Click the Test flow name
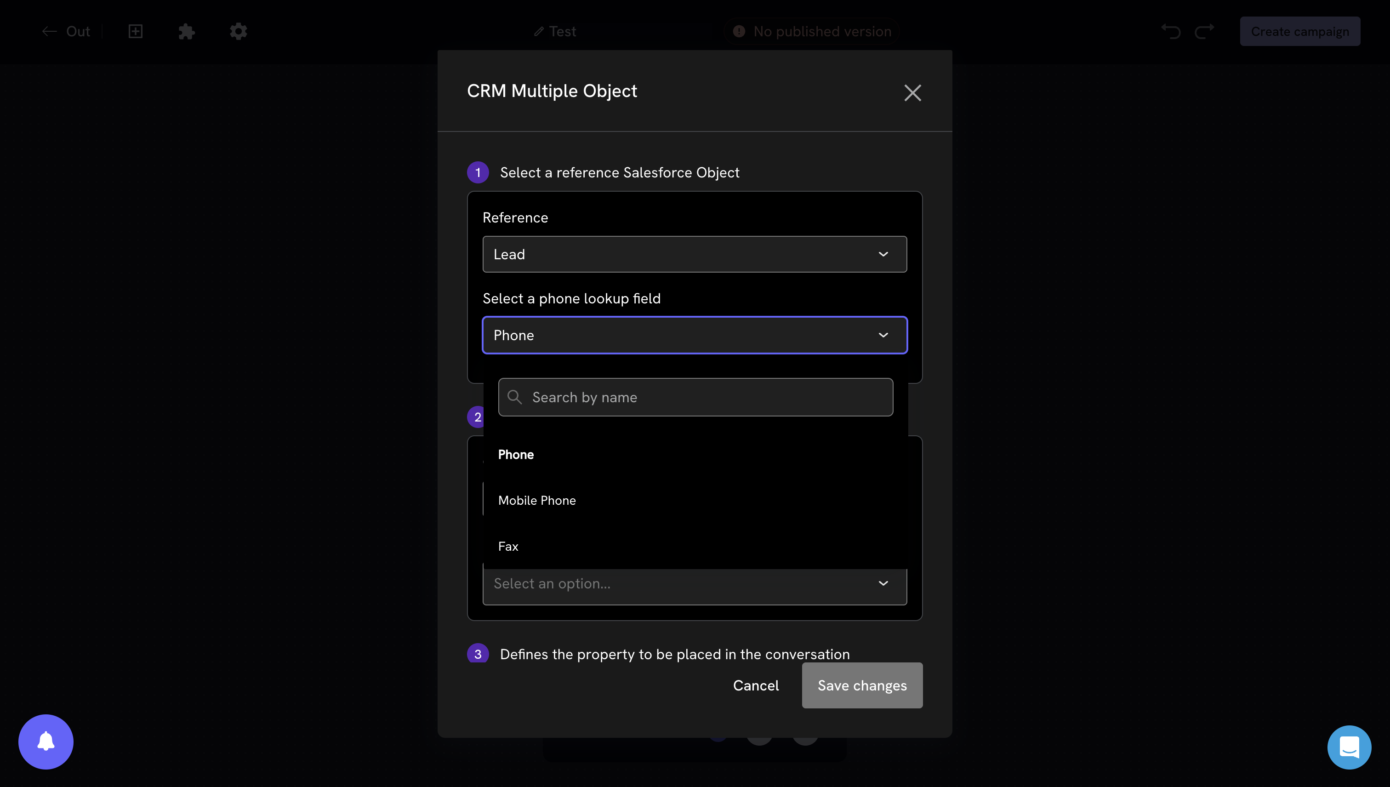Screen dimensions: 1390x787 [x=563, y=31]
